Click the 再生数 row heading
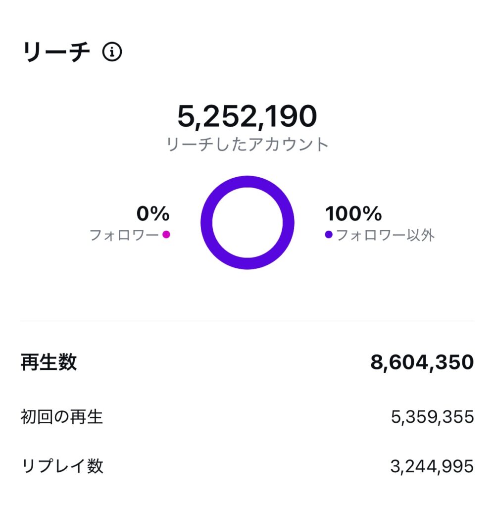 tap(49, 362)
